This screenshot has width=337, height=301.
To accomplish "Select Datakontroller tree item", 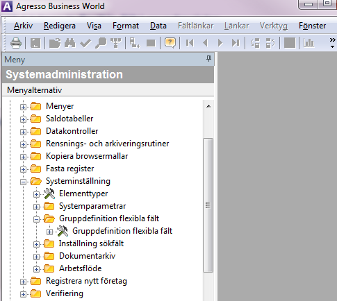I will [72, 131].
